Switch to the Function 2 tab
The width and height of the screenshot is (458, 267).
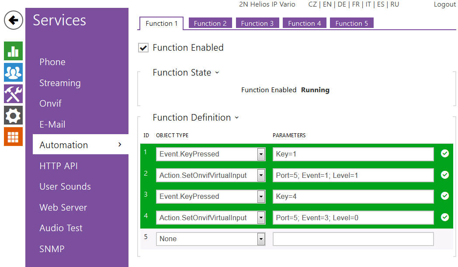(210, 24)
